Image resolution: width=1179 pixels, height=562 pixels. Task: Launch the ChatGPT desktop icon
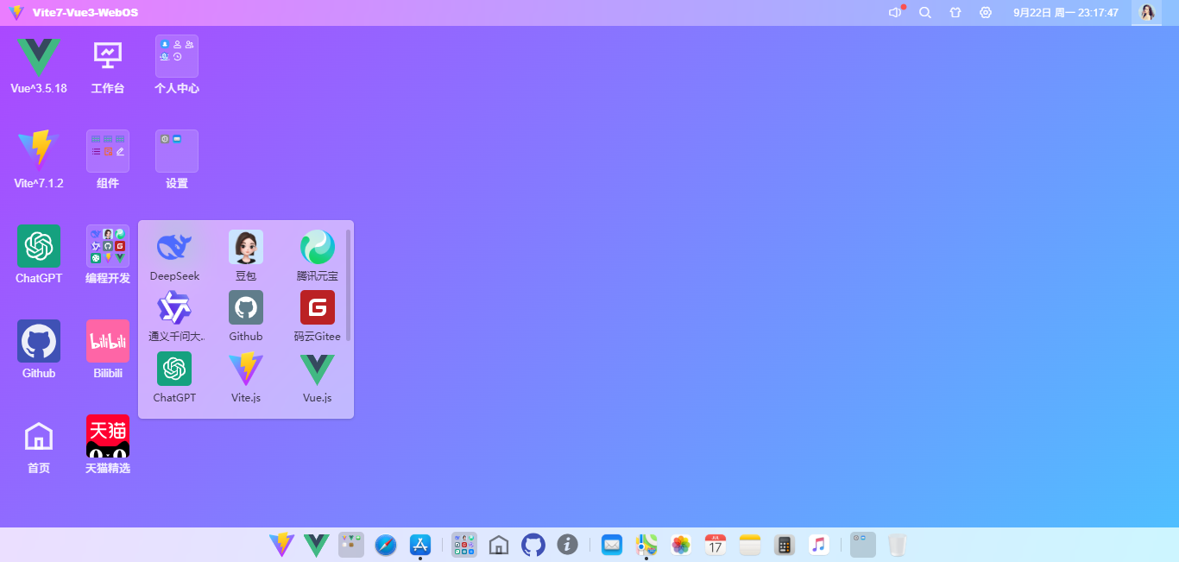pos(39,255)
